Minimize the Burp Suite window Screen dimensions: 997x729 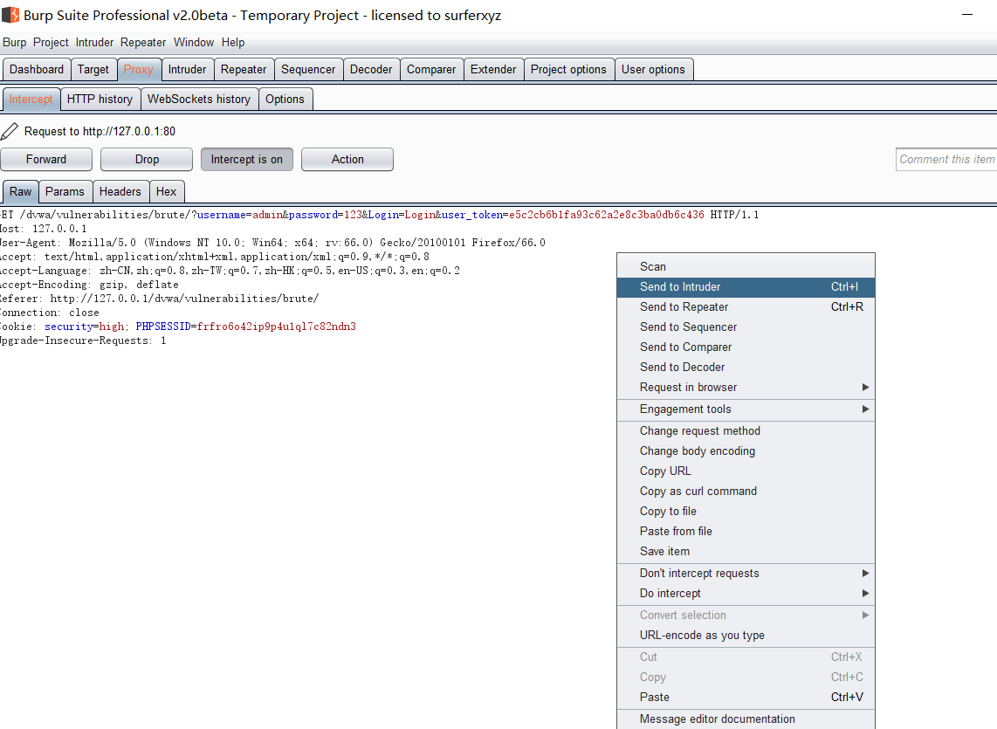966,15
